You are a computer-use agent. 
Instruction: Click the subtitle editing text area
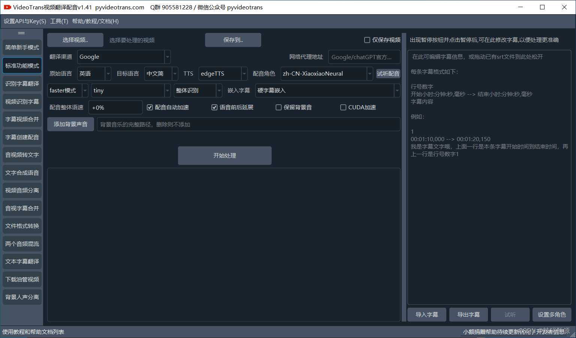click(489, 177)
